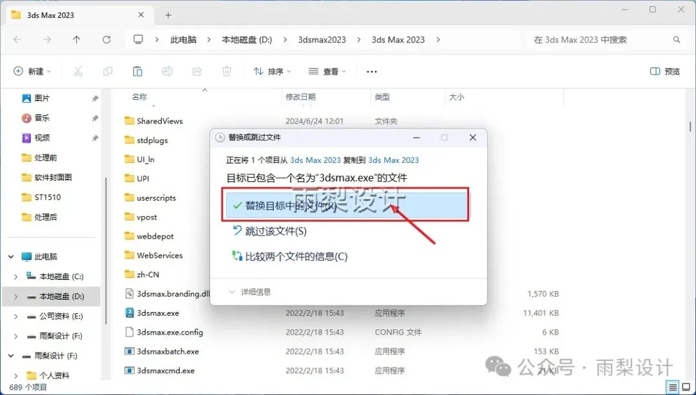The image size is (696, 395).
Task: Go up one folder level
Action: (77, 40)
